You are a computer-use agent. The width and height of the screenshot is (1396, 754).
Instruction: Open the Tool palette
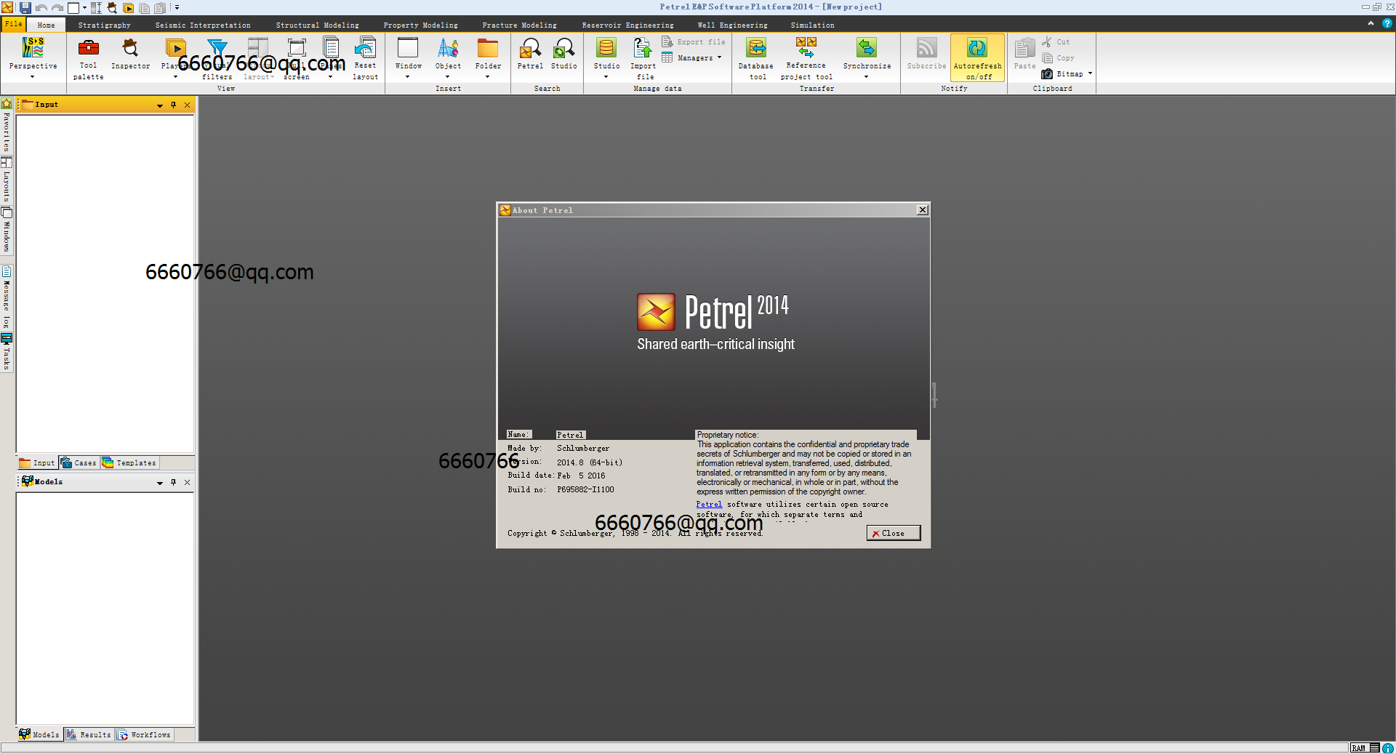pyautogui.click(x=88, y=58)
